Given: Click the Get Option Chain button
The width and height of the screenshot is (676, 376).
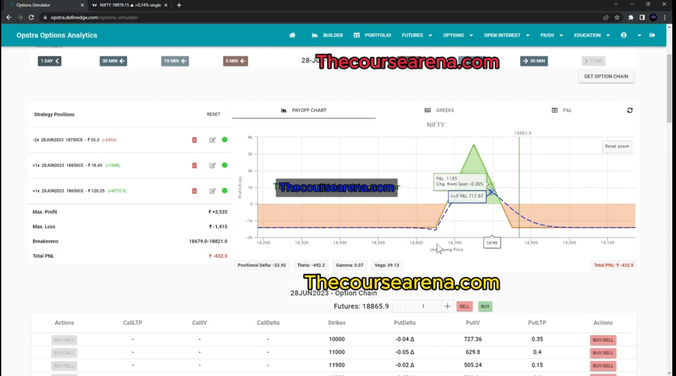Looking at the screenshot, I should click(x=606, y=76).
